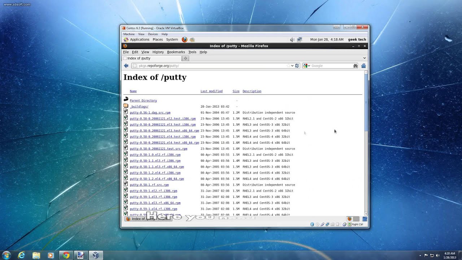Screen dimensions: 462x260
Task: Open the GNOME Places menu
Action: (158, 40)
